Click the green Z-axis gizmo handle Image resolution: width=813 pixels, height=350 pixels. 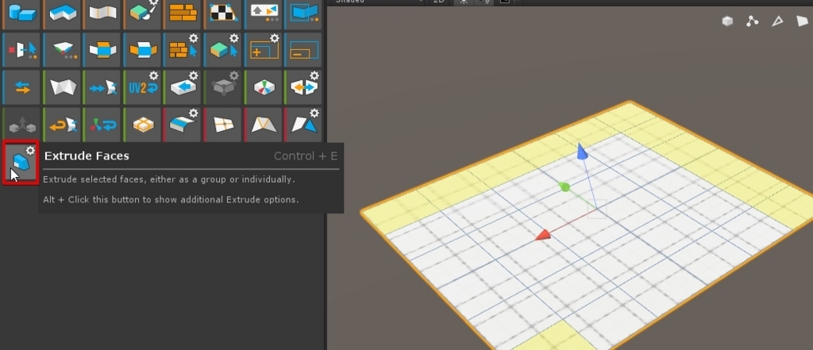pos(565,187)
